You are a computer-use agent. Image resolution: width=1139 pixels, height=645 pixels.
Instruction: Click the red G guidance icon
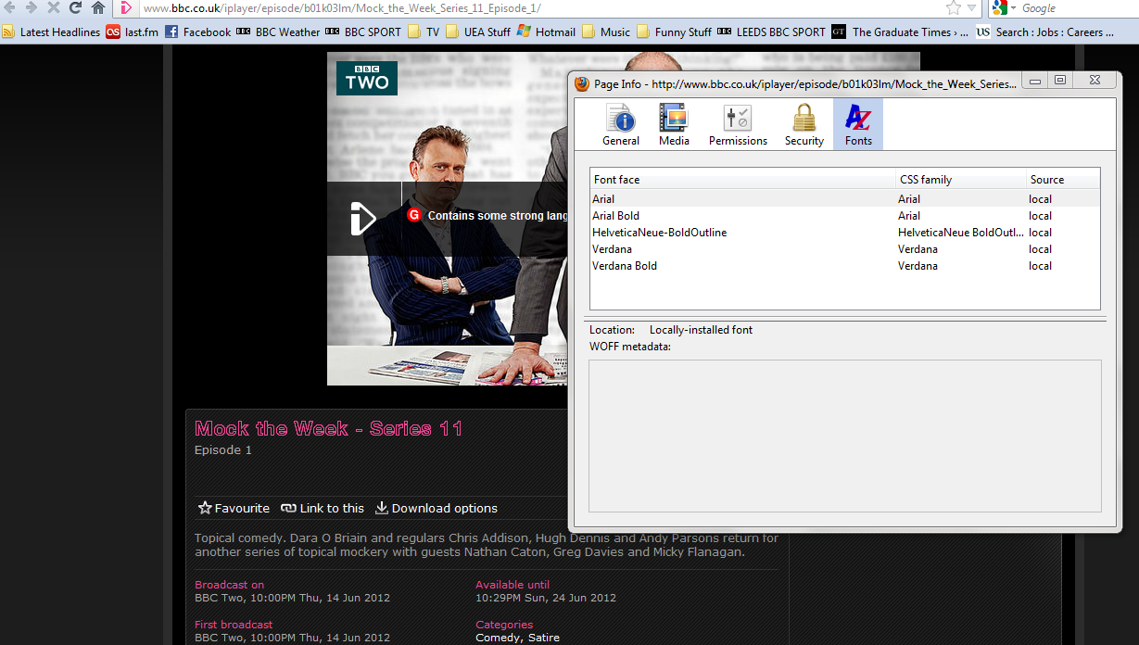[x=414, y=215]
